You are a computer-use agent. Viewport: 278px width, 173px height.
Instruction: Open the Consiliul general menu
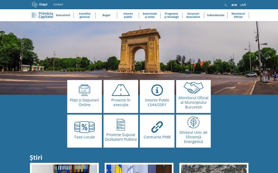pos(85,15)
